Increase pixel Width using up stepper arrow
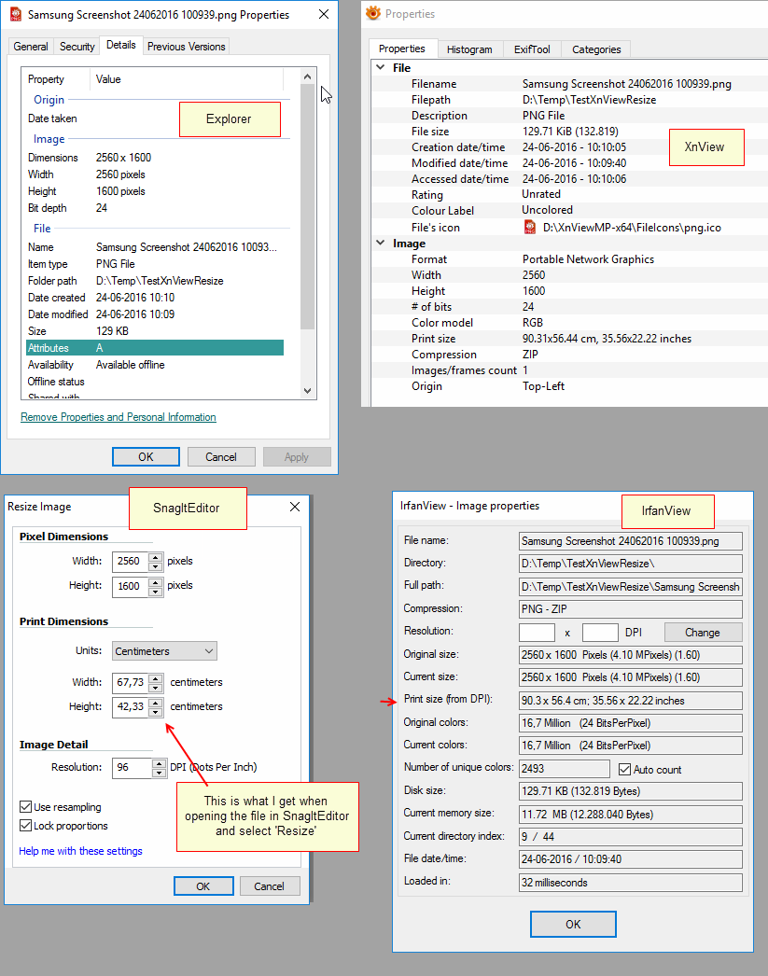 point(156,558)
